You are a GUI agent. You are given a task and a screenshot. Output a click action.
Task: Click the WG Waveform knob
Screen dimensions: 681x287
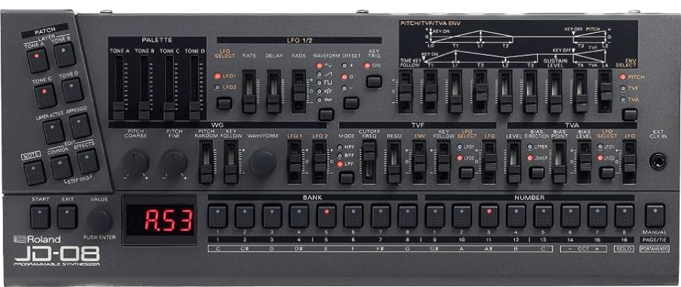pyautogui.click(x=263, y=163)
